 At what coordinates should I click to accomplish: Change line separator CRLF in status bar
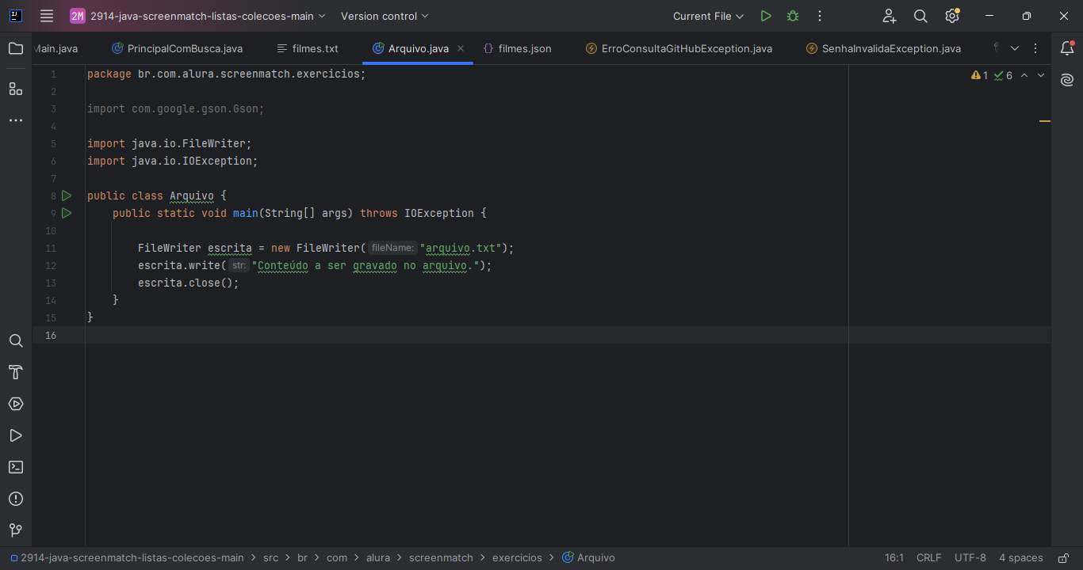point(929,557)
